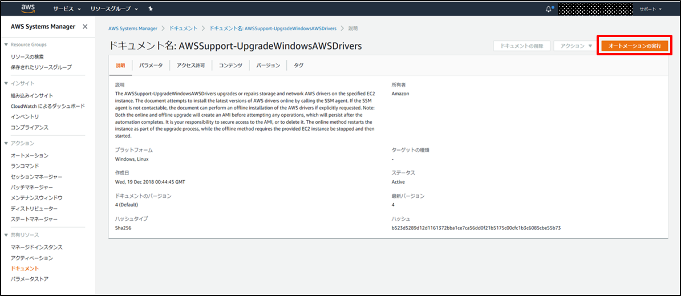Screen dimensions: 681x296
Task: Click the ドキュメントの削除 button
Action: 521,46
